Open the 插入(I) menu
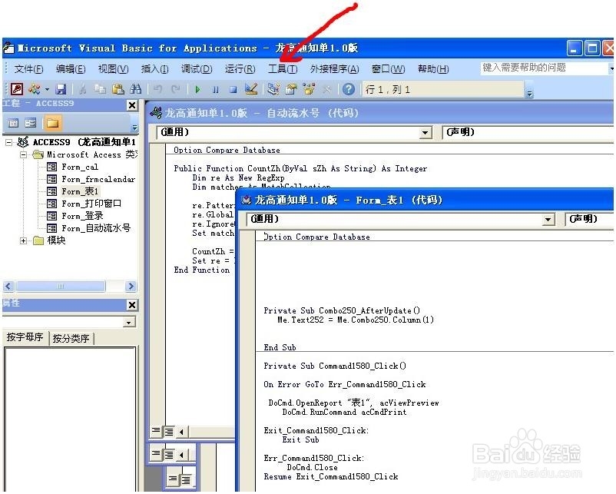 pos(155,69)
